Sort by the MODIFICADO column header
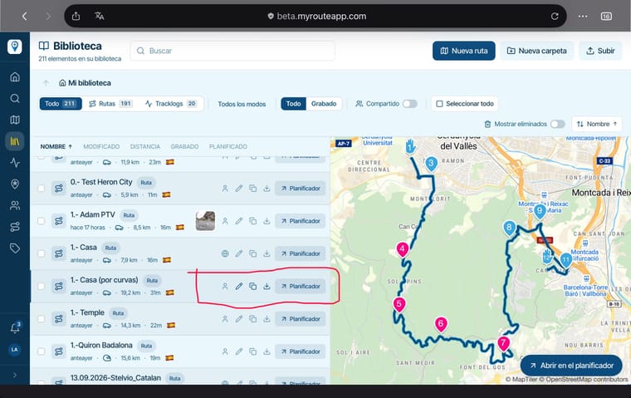Image resolution: width=631 pixels, height=398 pixels. (101, 146)
